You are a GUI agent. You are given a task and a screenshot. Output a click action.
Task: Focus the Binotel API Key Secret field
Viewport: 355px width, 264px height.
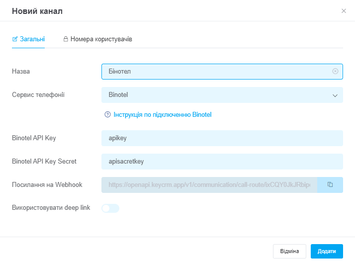click(222, 162)
